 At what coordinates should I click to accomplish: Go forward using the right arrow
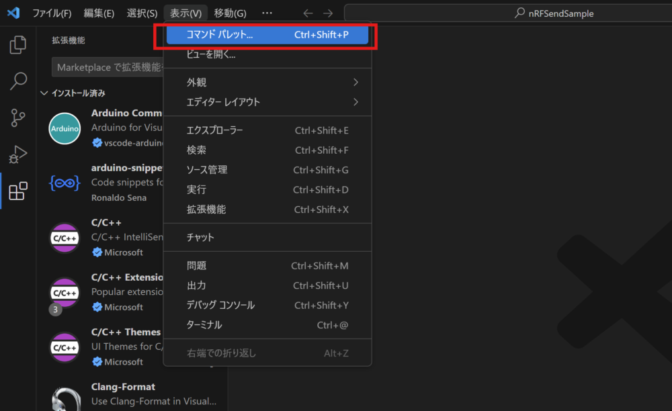(328, 13)
